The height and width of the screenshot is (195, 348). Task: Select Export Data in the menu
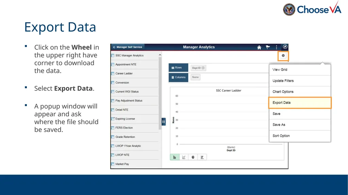[x=300, y=103]
